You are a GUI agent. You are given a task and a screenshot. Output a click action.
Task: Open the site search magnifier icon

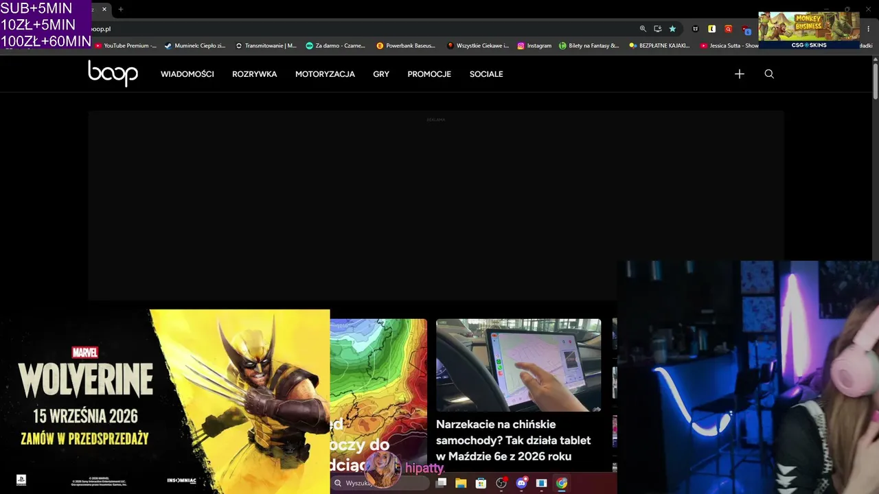pyautogui.click(x=769, y=74)
